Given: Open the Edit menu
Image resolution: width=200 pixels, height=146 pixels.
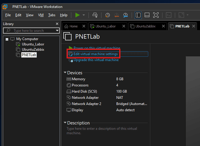Looking at the screenshot, I should tap(18, 15).
